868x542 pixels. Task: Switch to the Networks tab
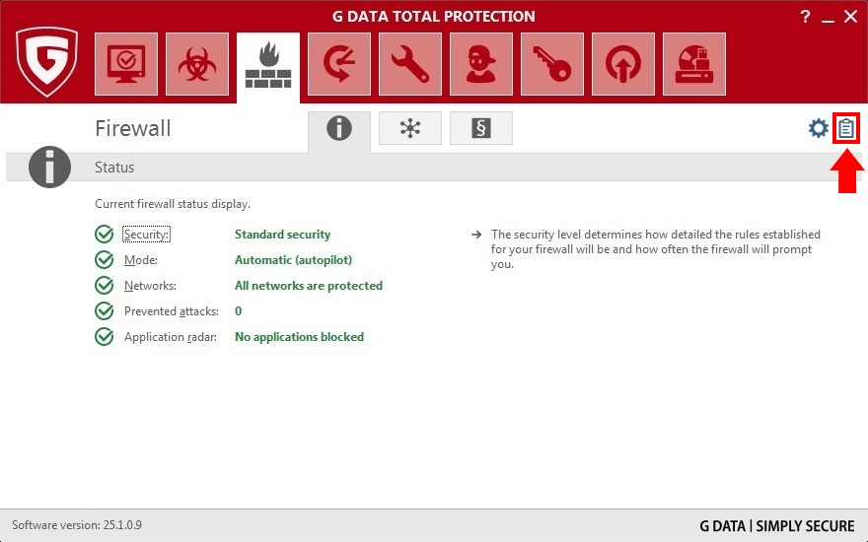(410, 128)
